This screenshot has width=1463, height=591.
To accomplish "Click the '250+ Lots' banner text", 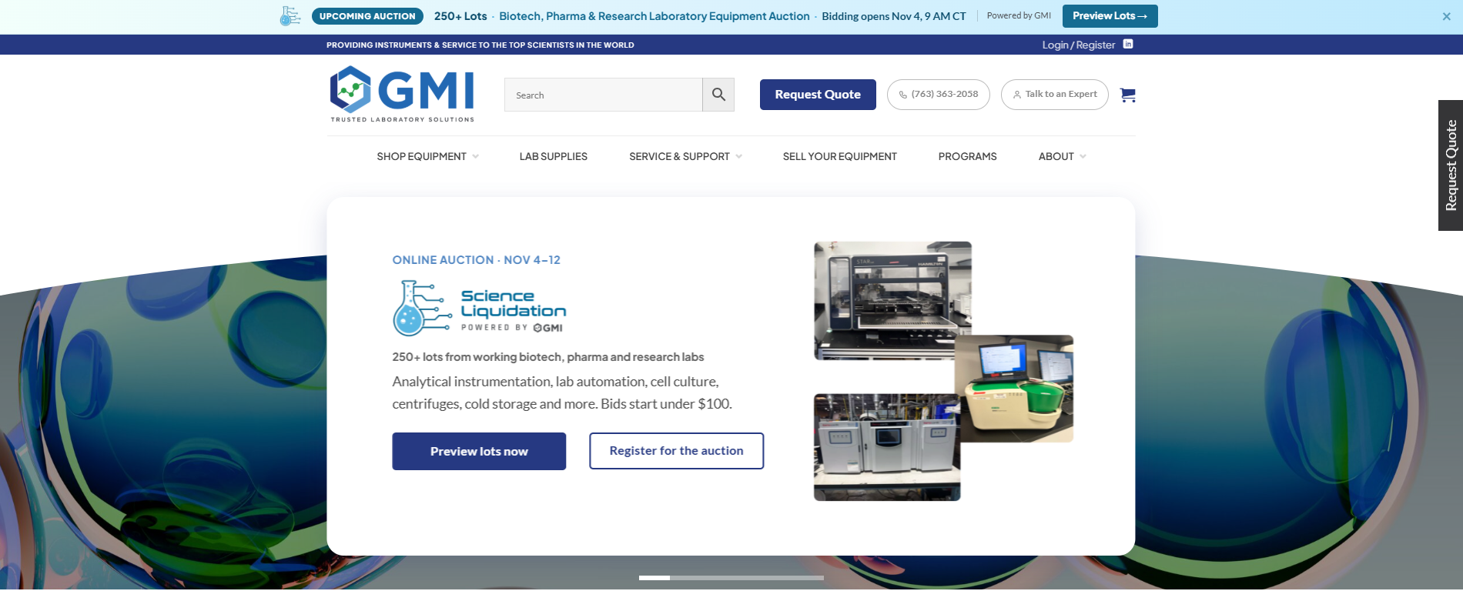I will click(x=460, y=16).
